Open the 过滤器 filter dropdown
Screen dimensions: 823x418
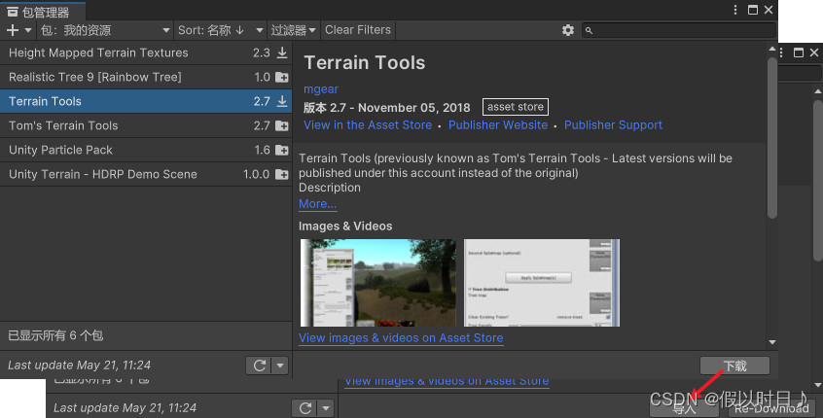pos(294,30)
